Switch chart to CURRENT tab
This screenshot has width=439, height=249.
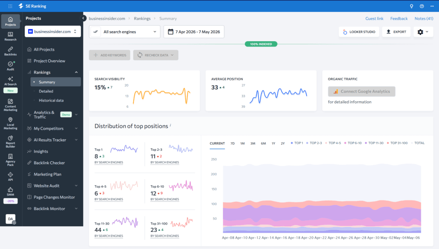[217, 143]
